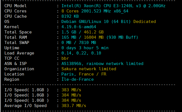
Task: Click the '0 MB / 7810 MB' swap value
Action: coord(79,43)
